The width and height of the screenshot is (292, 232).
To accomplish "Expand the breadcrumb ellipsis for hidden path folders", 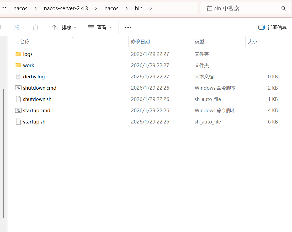I will [4, 8].
